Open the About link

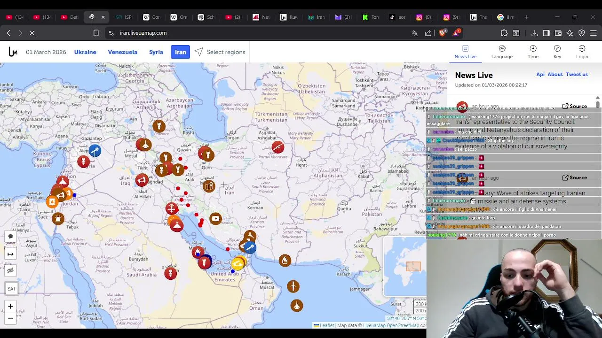point(555,75)
